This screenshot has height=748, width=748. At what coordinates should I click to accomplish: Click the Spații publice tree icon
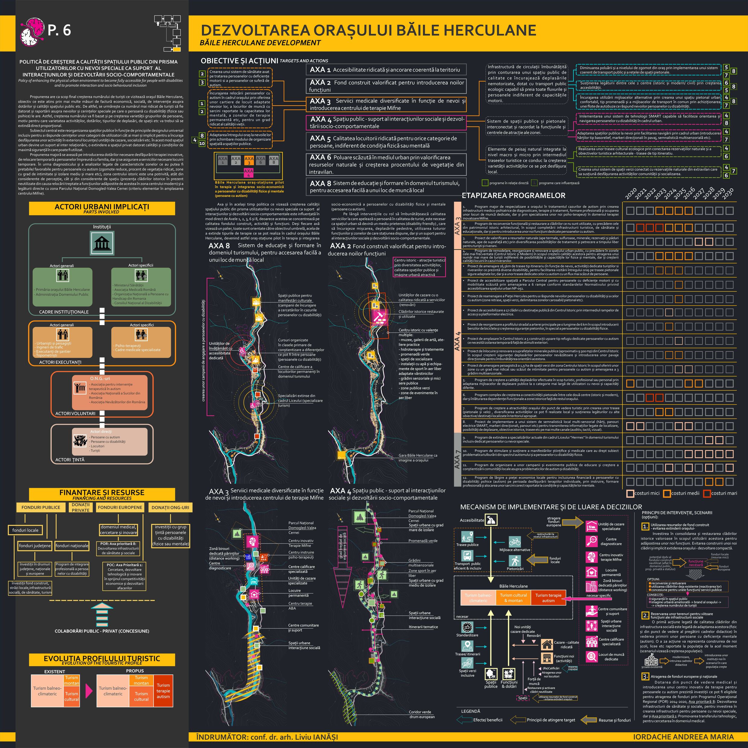coord(491,674)
